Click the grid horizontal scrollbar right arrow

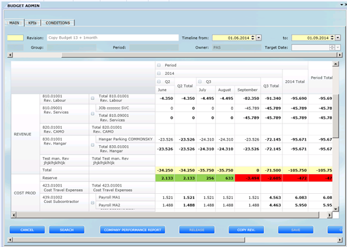[329, 215]
